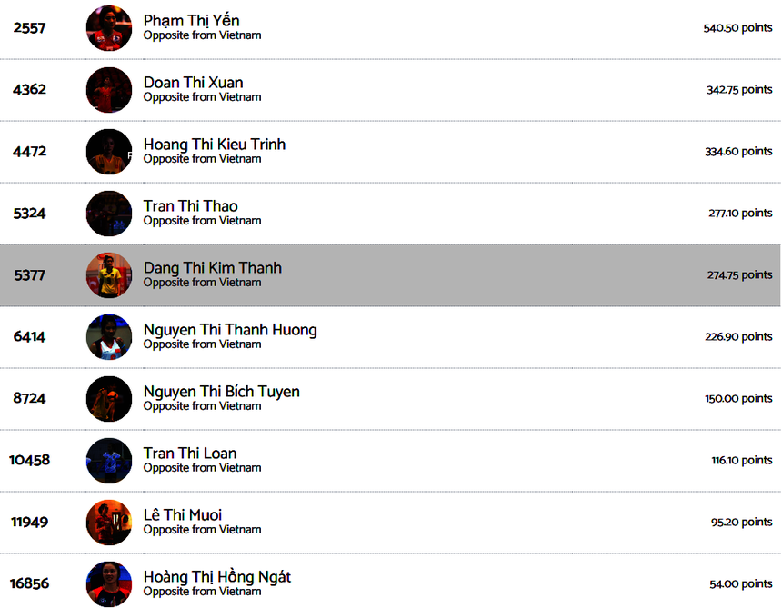Open Lê Thi Muoi's avatar picture
This screenshot has width=782, height=608.
[x=109, y=523]
